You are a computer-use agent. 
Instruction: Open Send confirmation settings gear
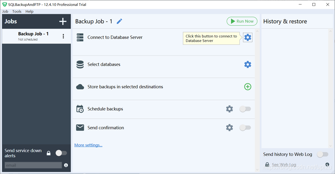(229, 128)
